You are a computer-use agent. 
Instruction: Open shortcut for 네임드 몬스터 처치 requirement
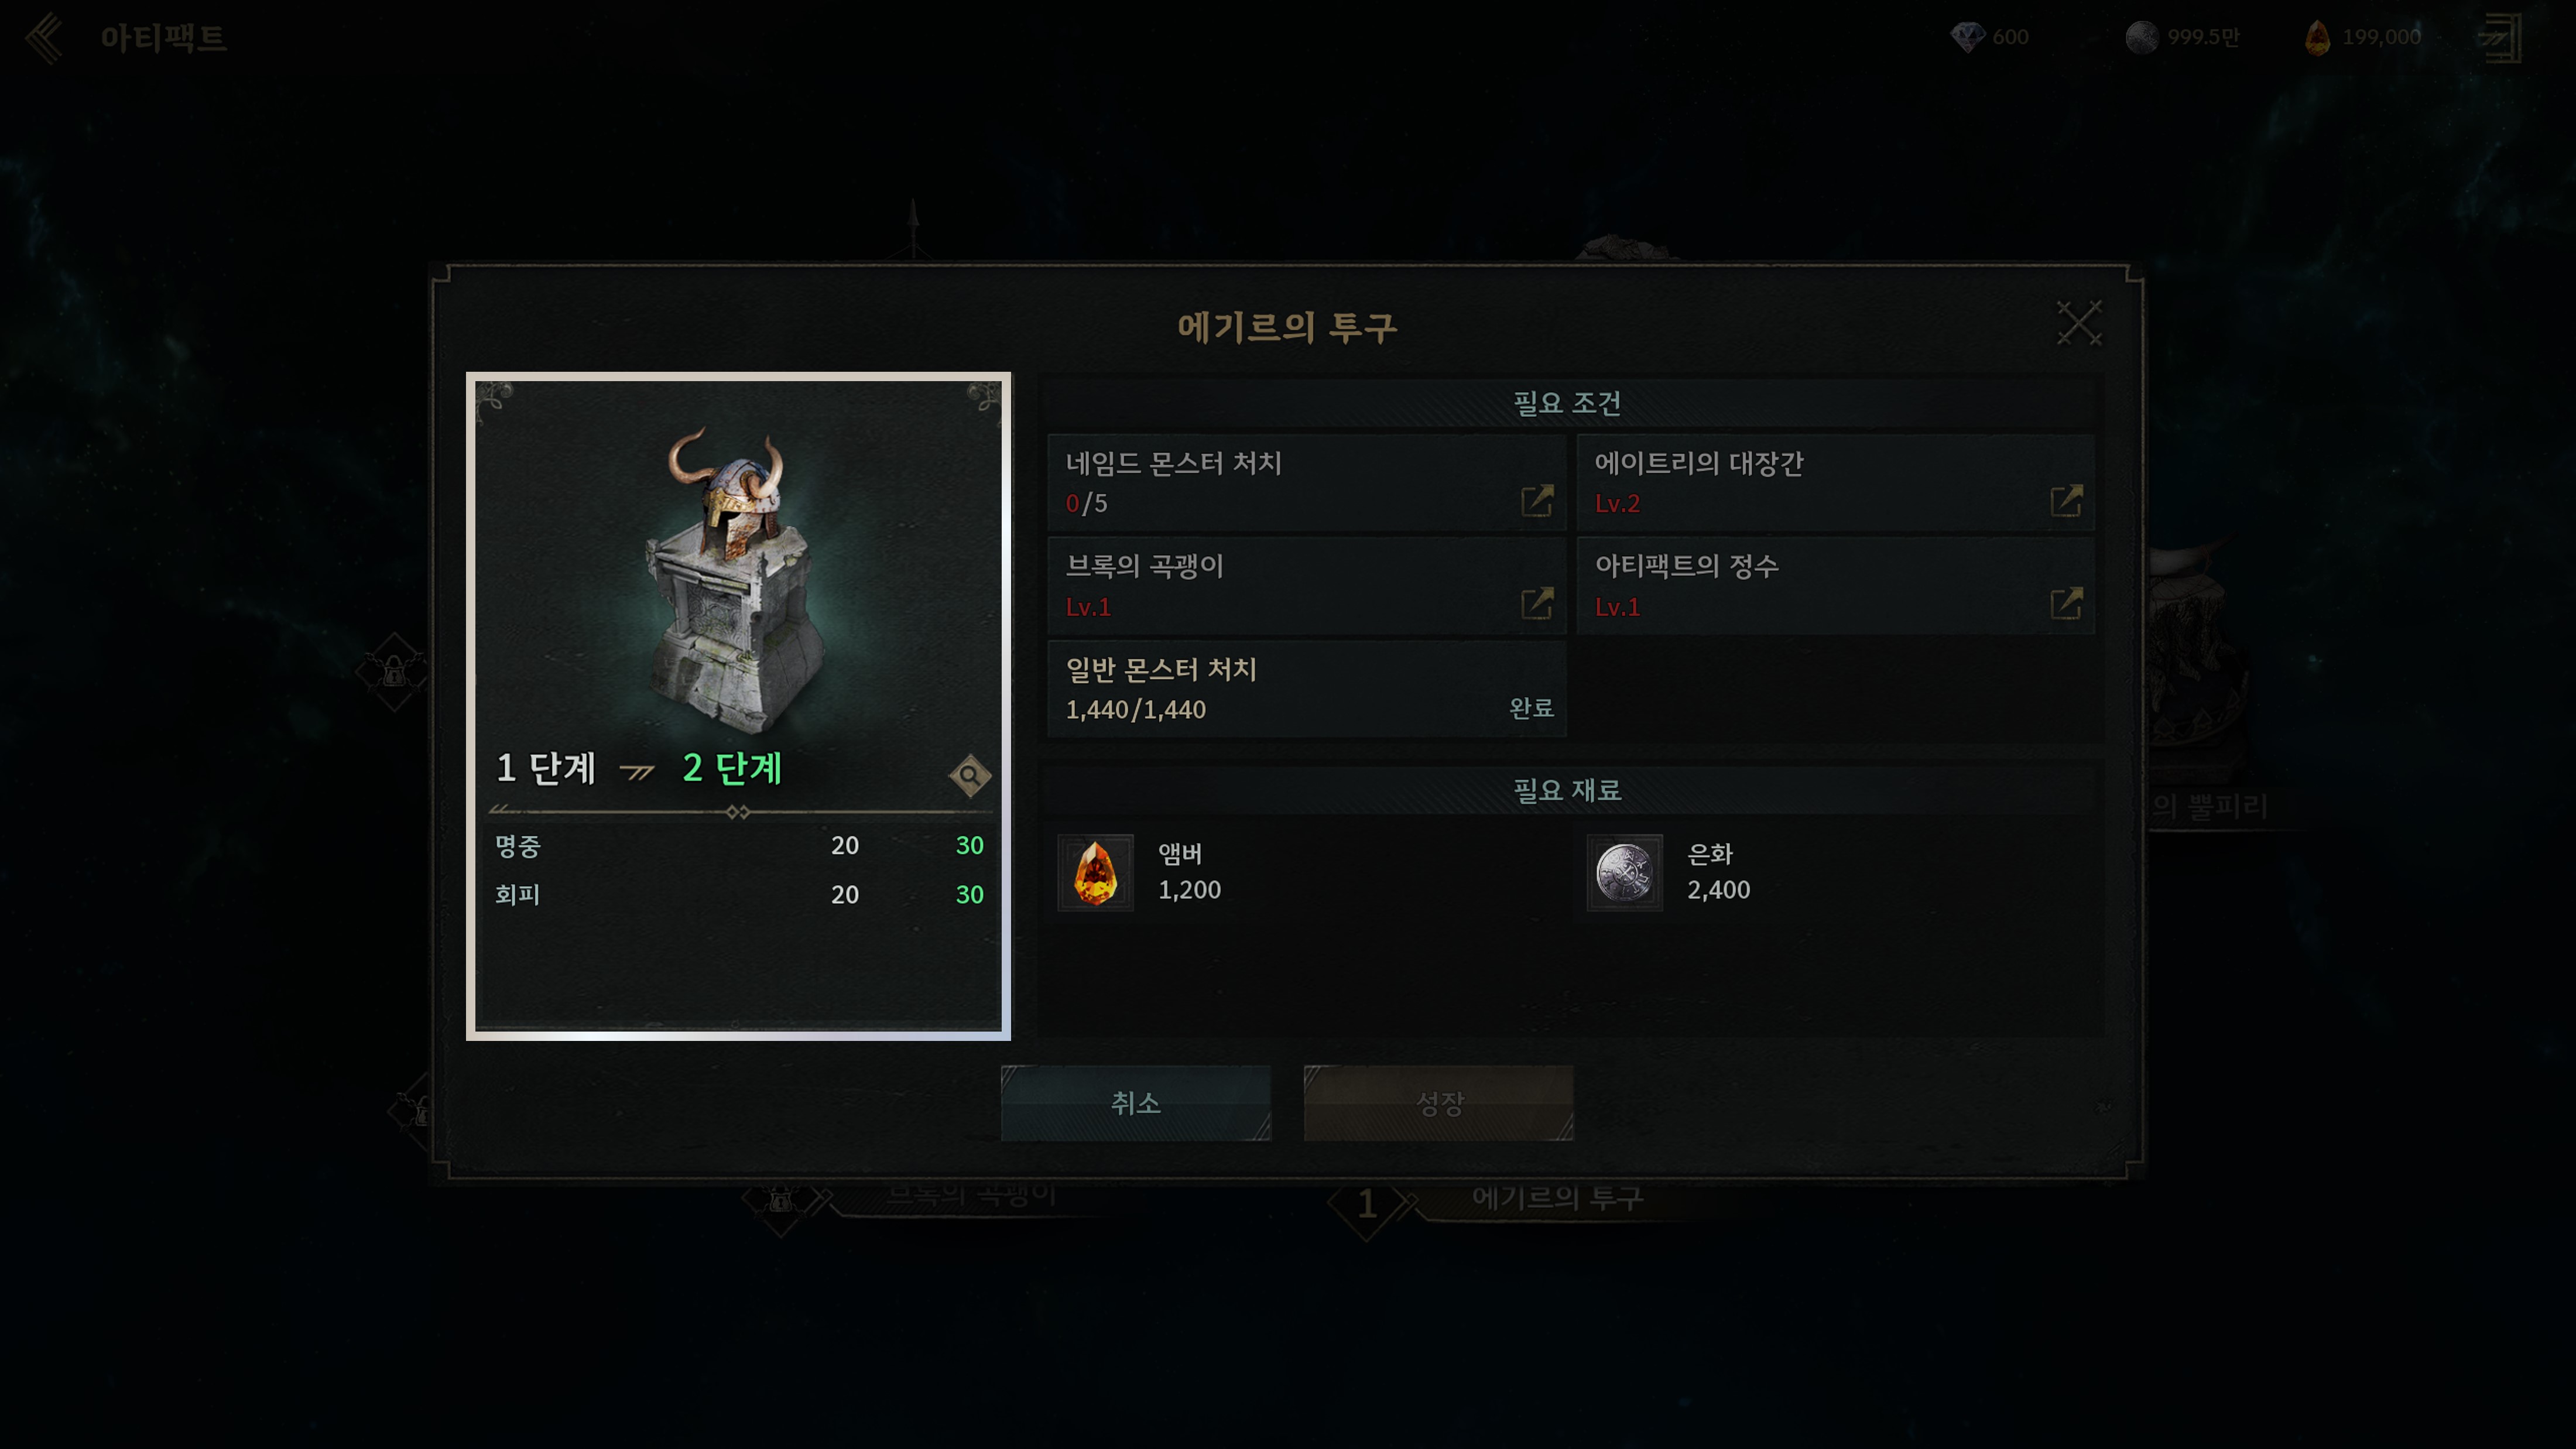point(1537,500)
